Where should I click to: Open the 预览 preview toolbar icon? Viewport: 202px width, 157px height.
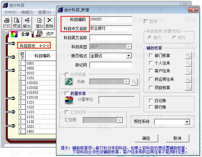tap(17, 23)
